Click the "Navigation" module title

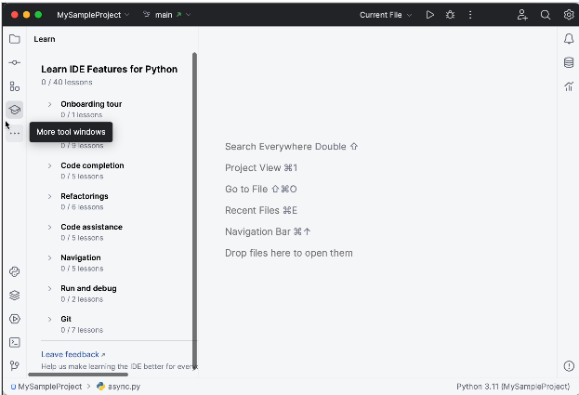coord(81,257)
